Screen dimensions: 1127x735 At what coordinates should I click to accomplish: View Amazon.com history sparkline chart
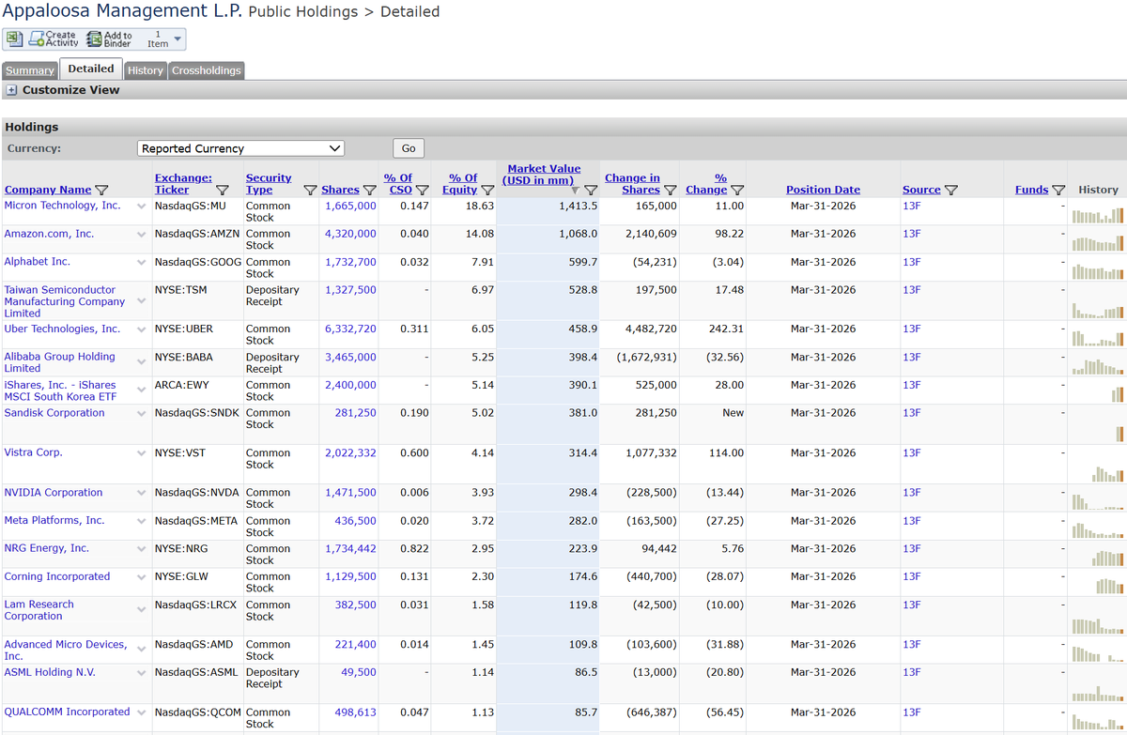pos(1097,244)
